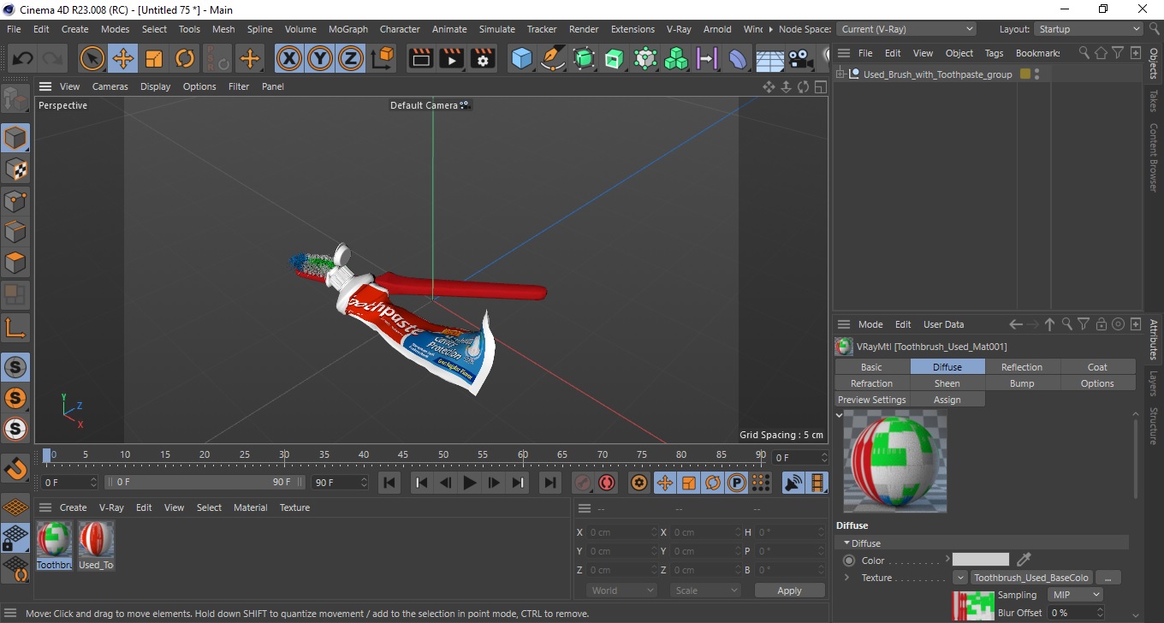Open the Scale dropdown in coordinates
This screenshot has width=1164, height=623.
(x=705, y=590)
